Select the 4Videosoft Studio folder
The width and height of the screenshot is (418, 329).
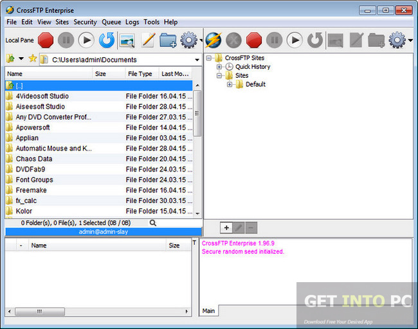tap(98, 96)
